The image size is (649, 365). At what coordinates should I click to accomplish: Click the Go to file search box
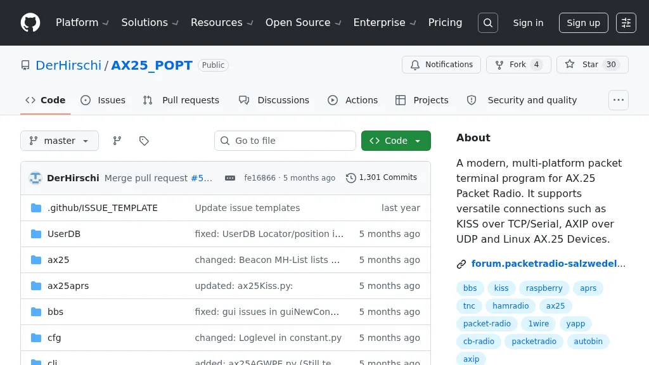(x=285, y=141)
